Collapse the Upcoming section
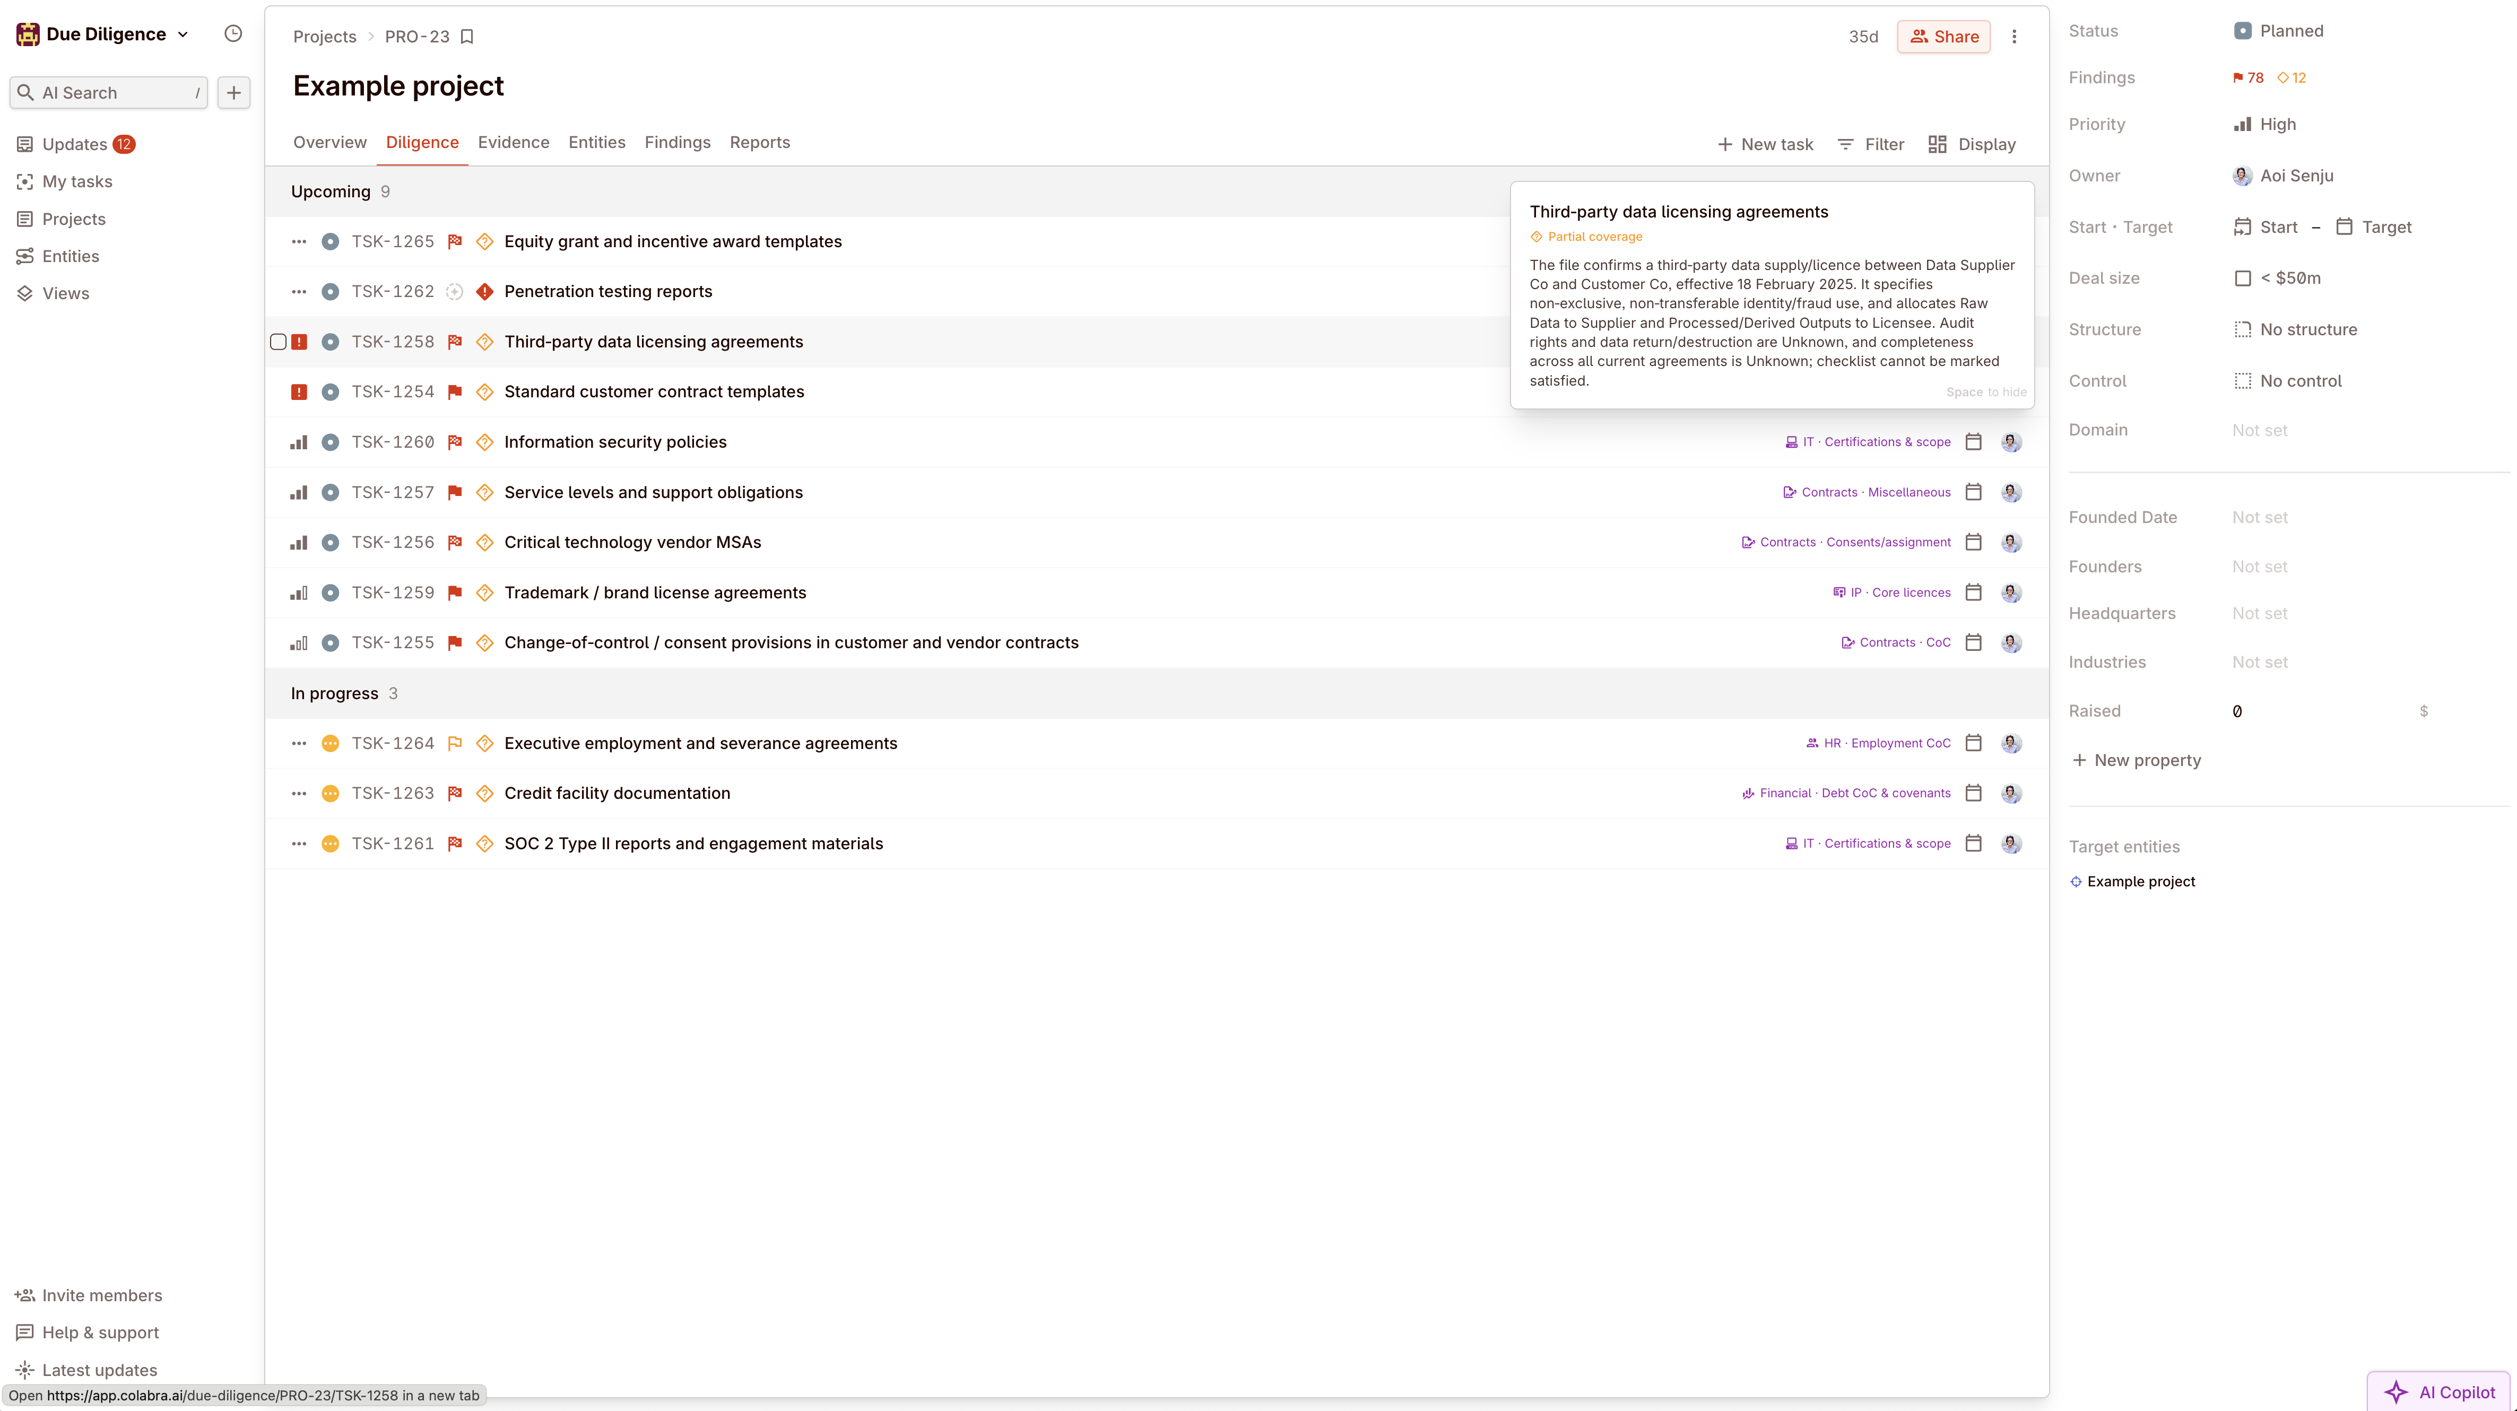Screen dimensions: 2517x1411 point(329,191)
